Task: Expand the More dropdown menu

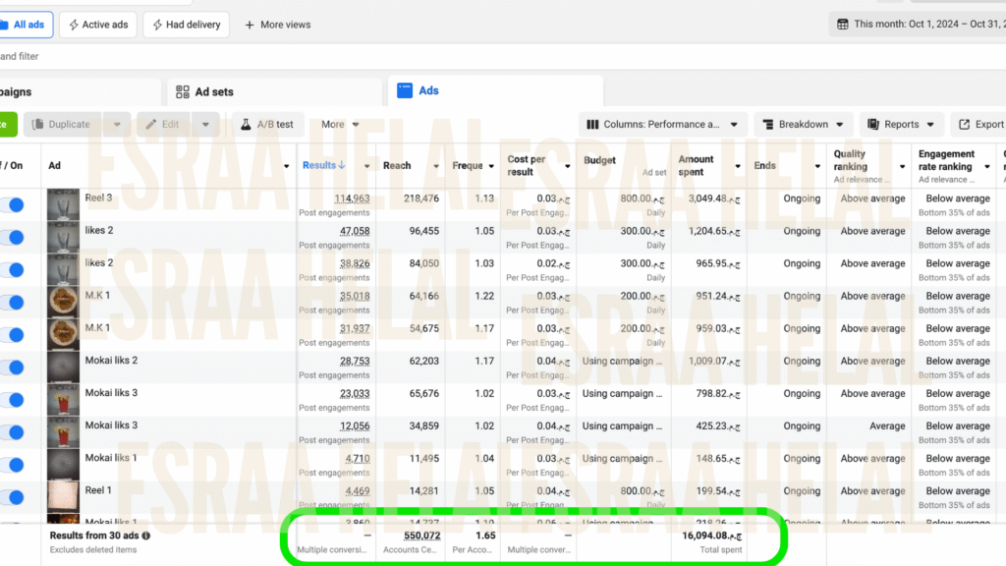Action: 340,125
